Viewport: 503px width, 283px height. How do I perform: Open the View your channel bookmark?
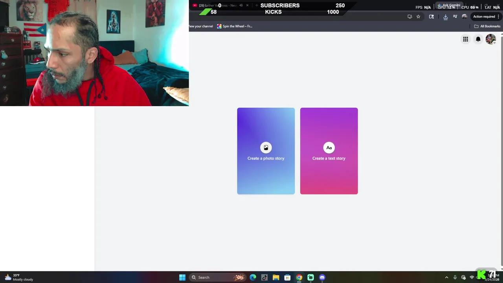201,26
